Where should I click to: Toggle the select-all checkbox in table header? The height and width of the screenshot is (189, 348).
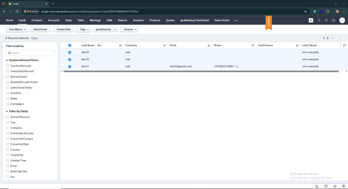70,46
